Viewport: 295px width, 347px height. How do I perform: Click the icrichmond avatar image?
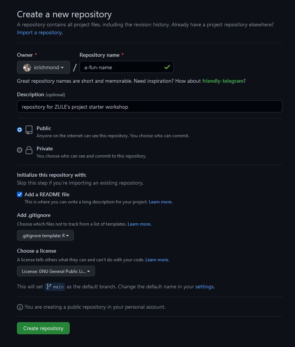coord(27,68)
